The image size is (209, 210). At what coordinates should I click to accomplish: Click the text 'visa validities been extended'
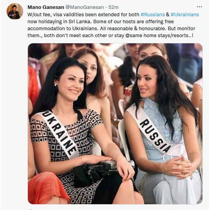pos(86,14)
